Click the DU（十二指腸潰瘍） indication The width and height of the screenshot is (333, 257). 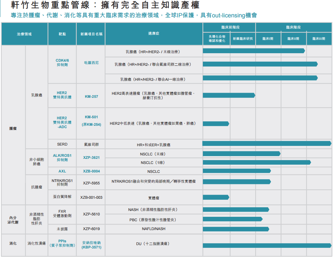(x=153, y=244)
